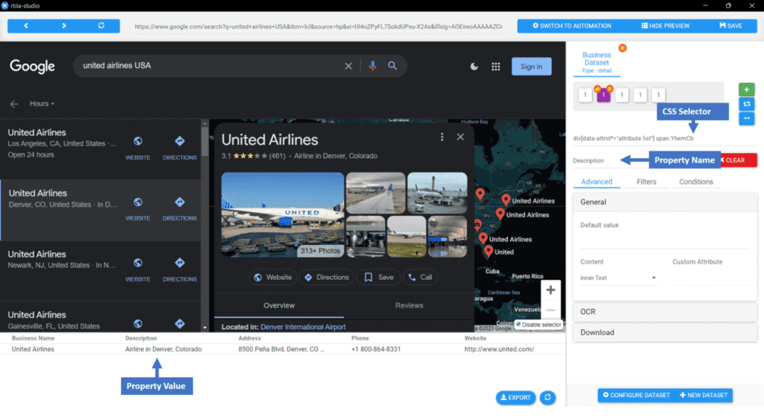This screenshot has width=764, height=418.
Task: Expand the OCR section
Action: coord(665,312)
